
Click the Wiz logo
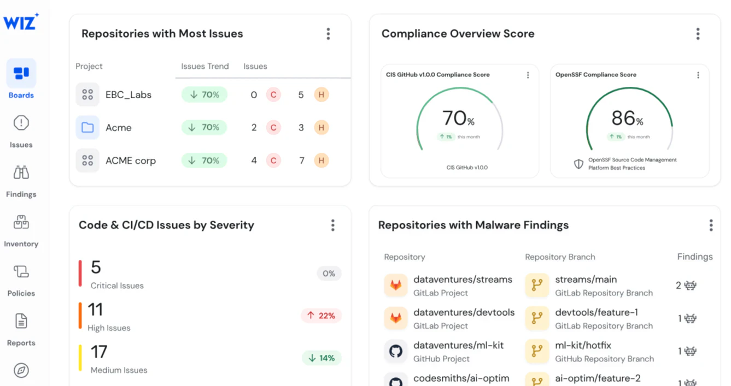(21, 21)
